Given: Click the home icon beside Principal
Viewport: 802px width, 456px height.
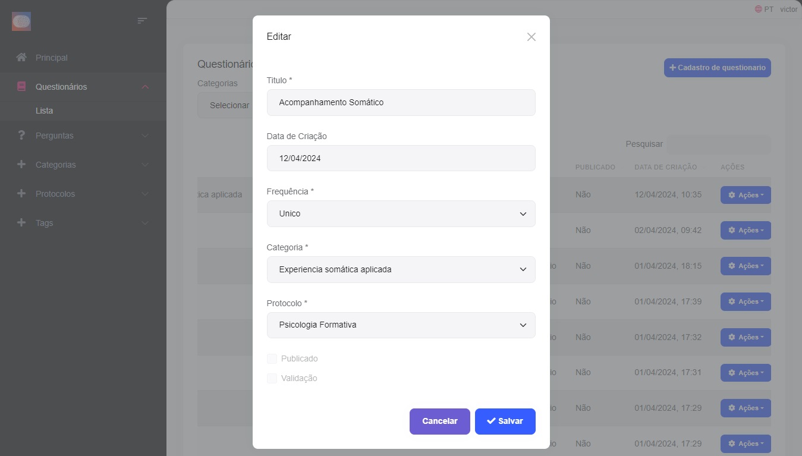Looking at the screenshot, I should [x=21, y=58].
